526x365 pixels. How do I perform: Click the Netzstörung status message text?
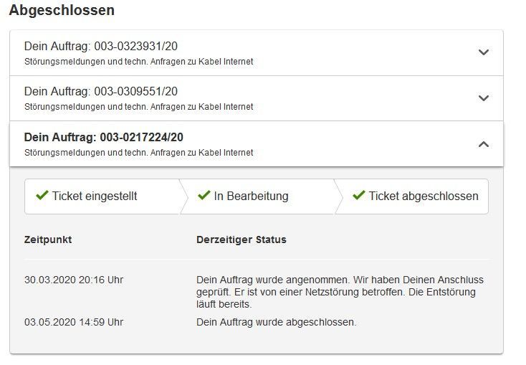pos(339,292)
